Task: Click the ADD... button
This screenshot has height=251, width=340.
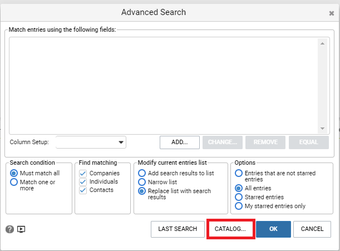Action: tap(180, 142)
